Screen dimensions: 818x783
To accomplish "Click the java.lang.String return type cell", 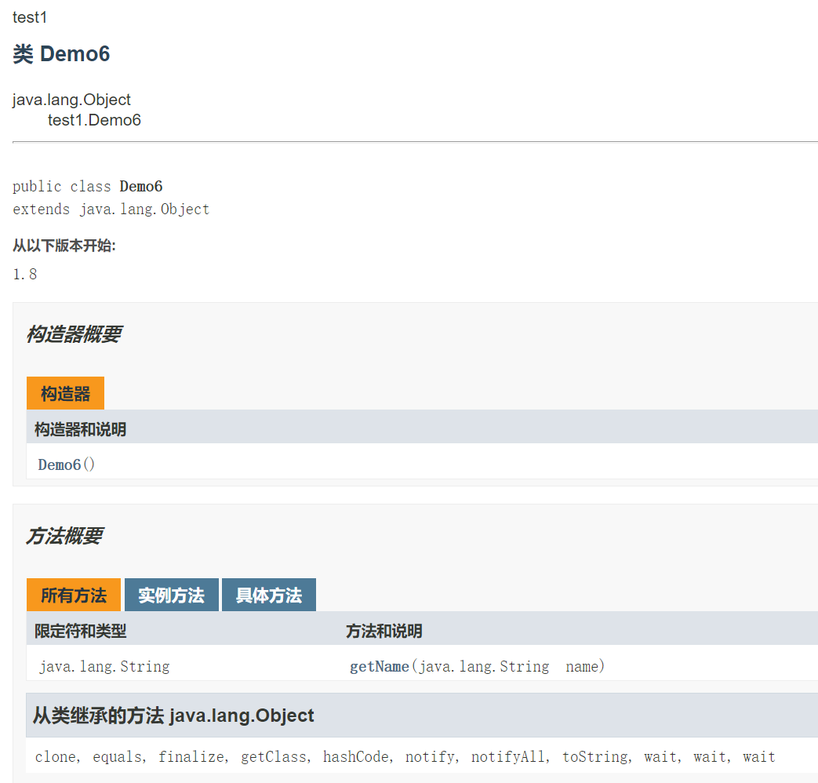I will [x=104, y=667].
